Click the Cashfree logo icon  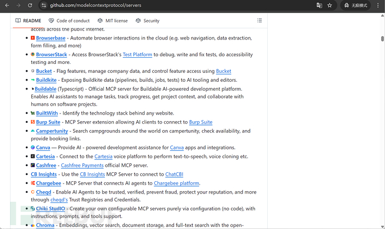click(x=33, y=165)
